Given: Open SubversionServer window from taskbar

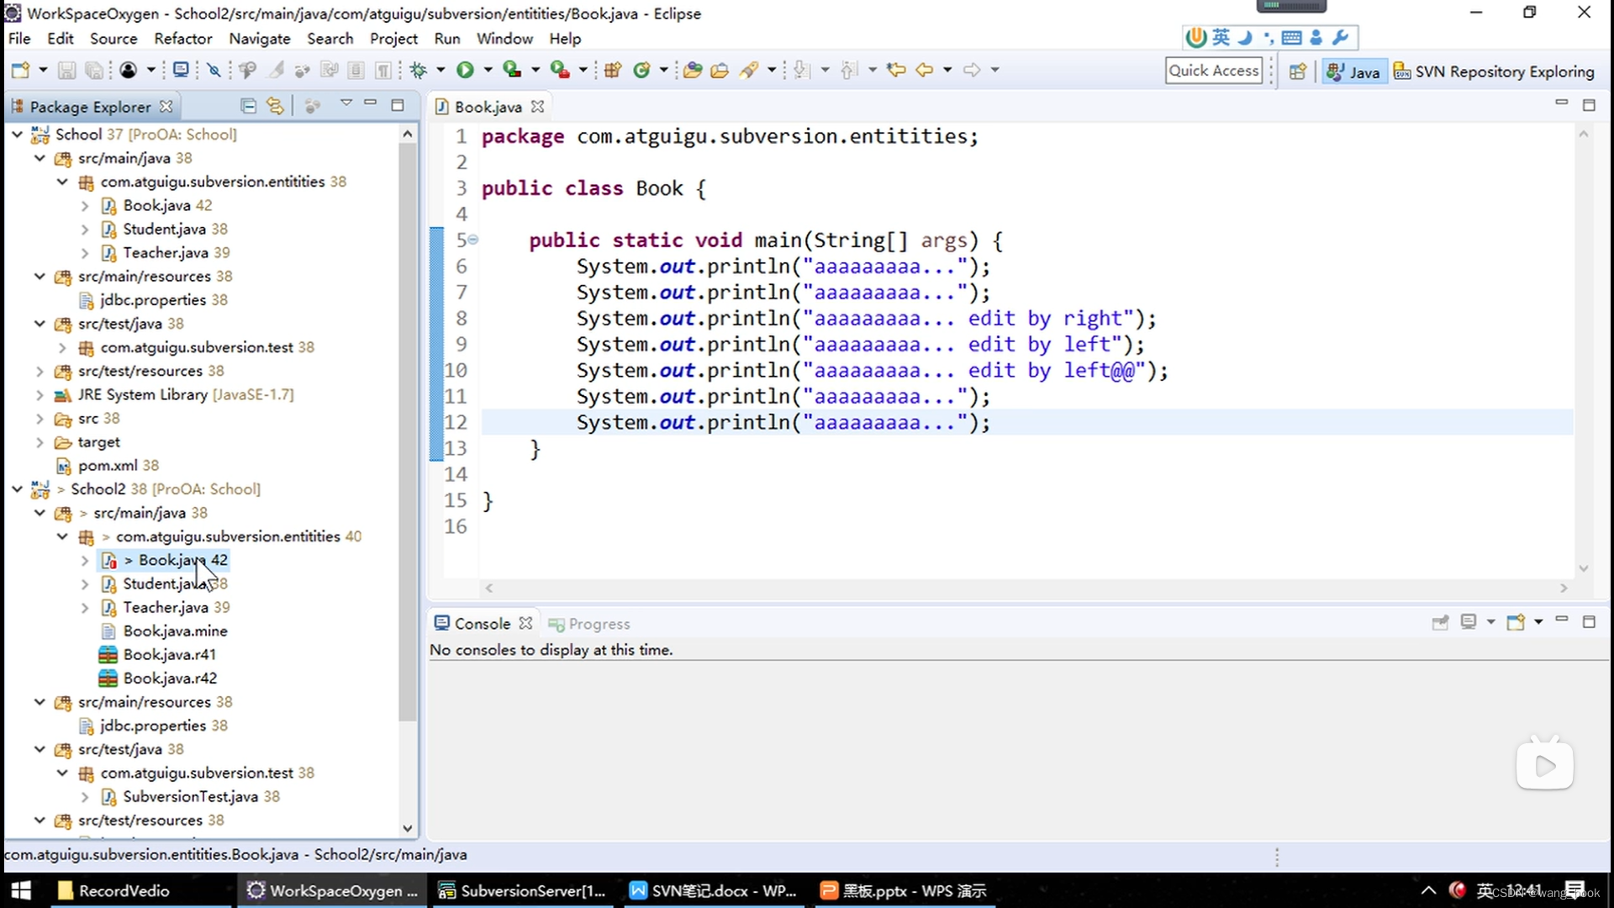Looking at the screenshot, I should click(523, 890).
